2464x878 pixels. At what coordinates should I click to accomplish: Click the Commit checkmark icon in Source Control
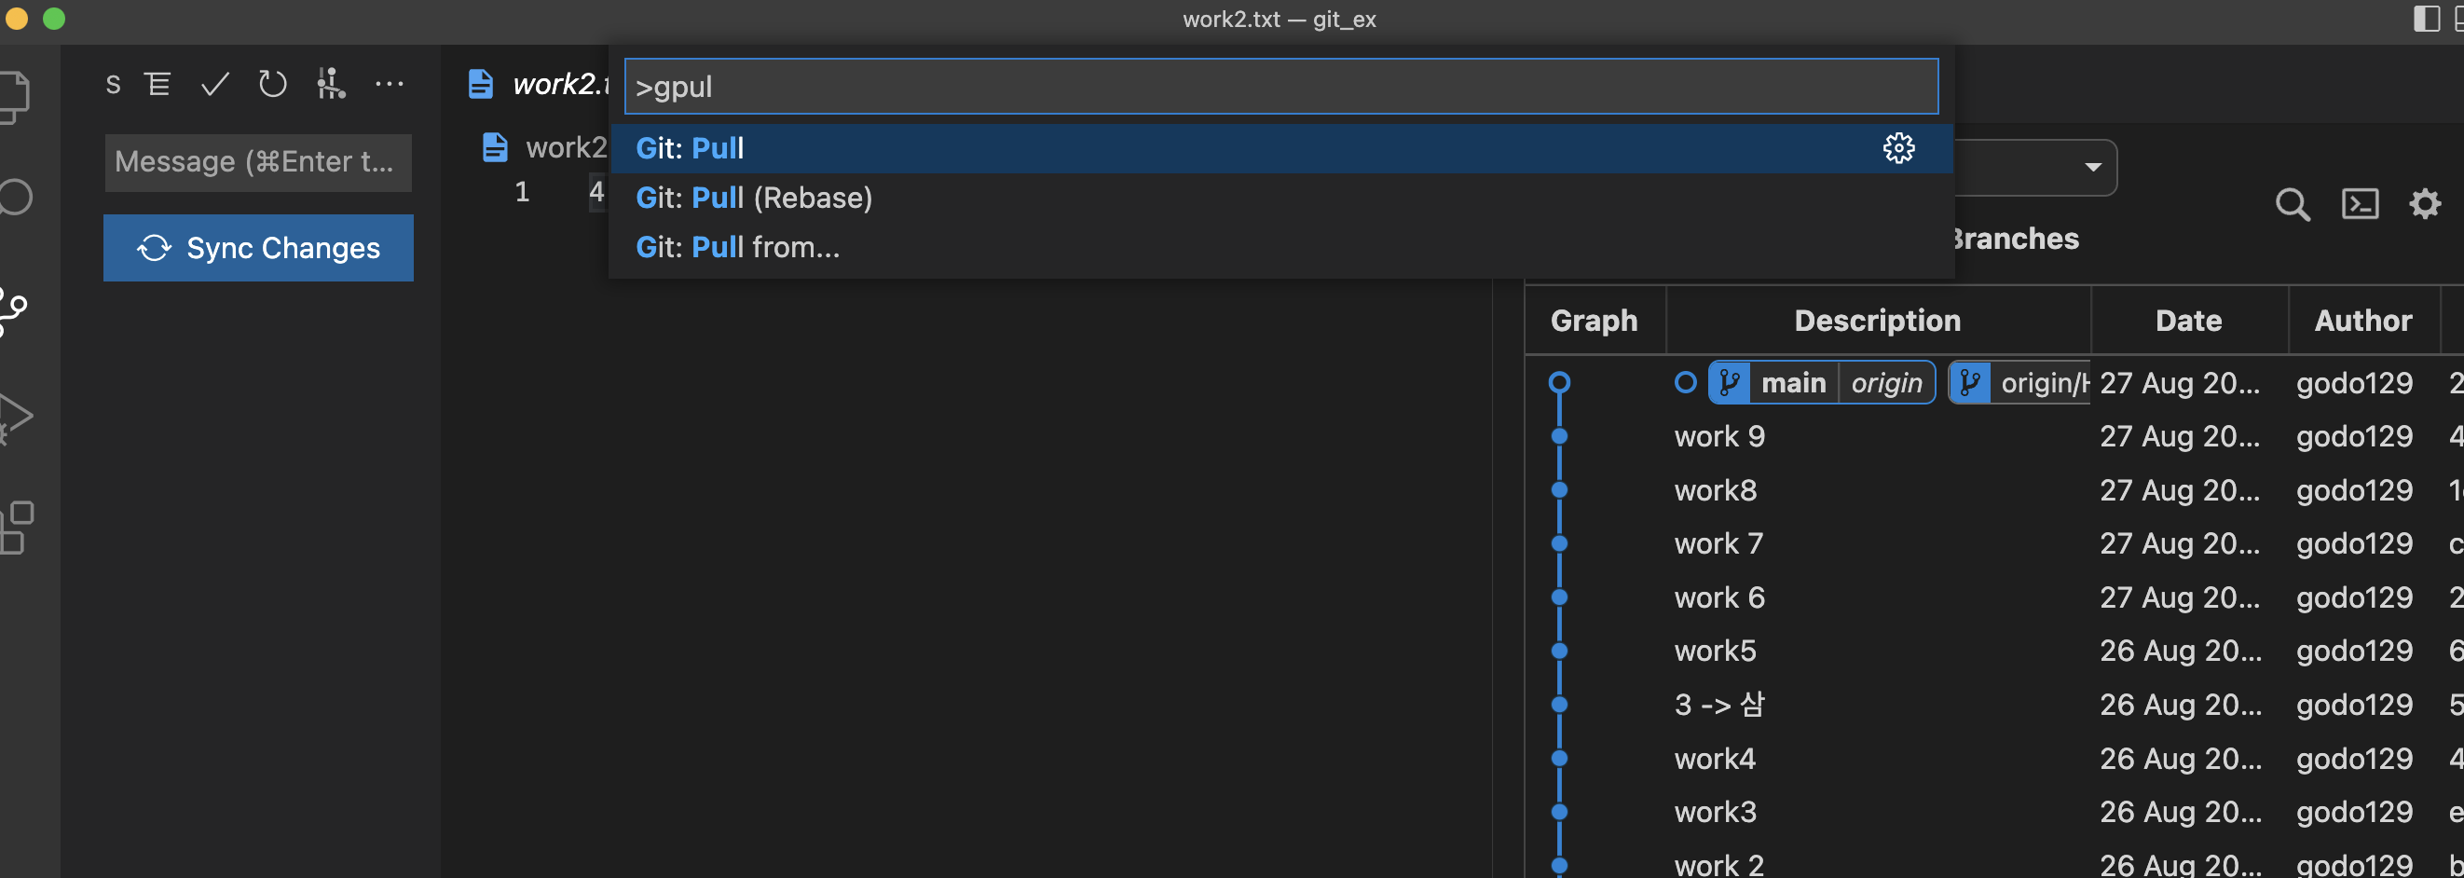214,84
